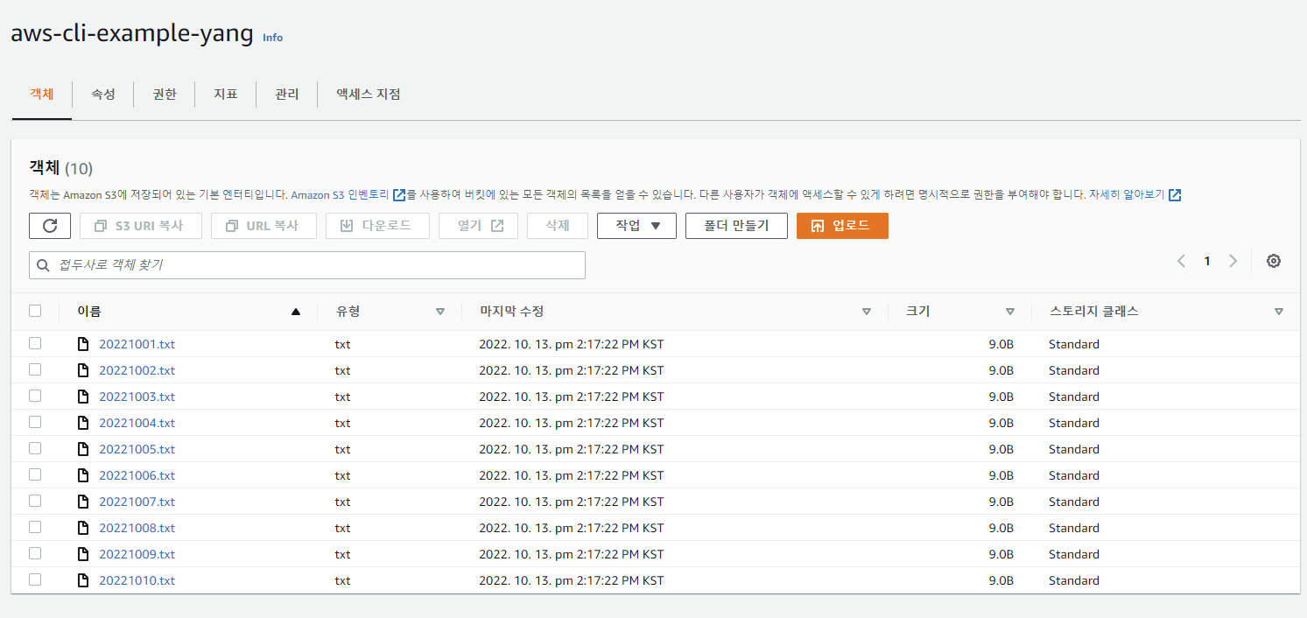Screen dimensions: 1307x618
Task: Switch to the 관리 tab
Action: [x=287, y=95]
